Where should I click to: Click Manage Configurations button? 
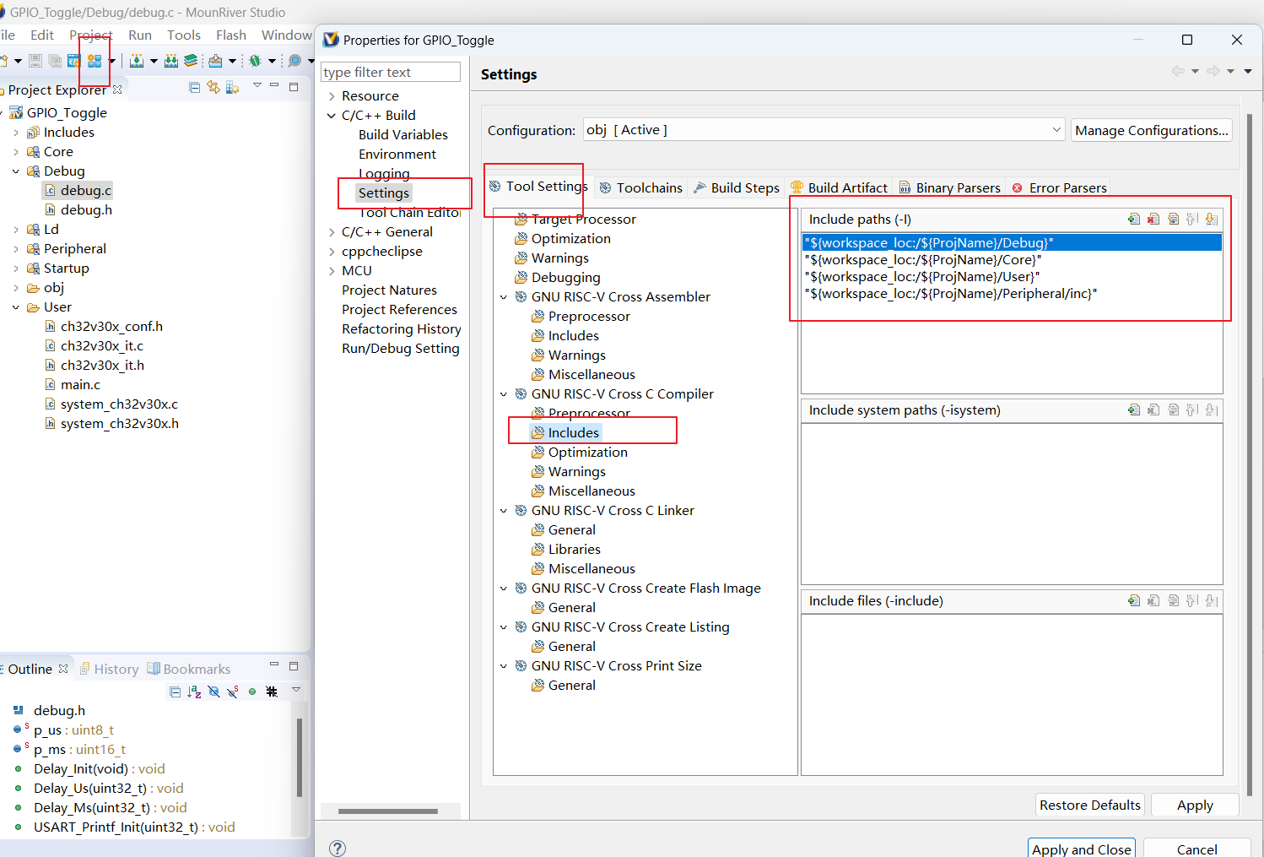[x=1151, y=130]
